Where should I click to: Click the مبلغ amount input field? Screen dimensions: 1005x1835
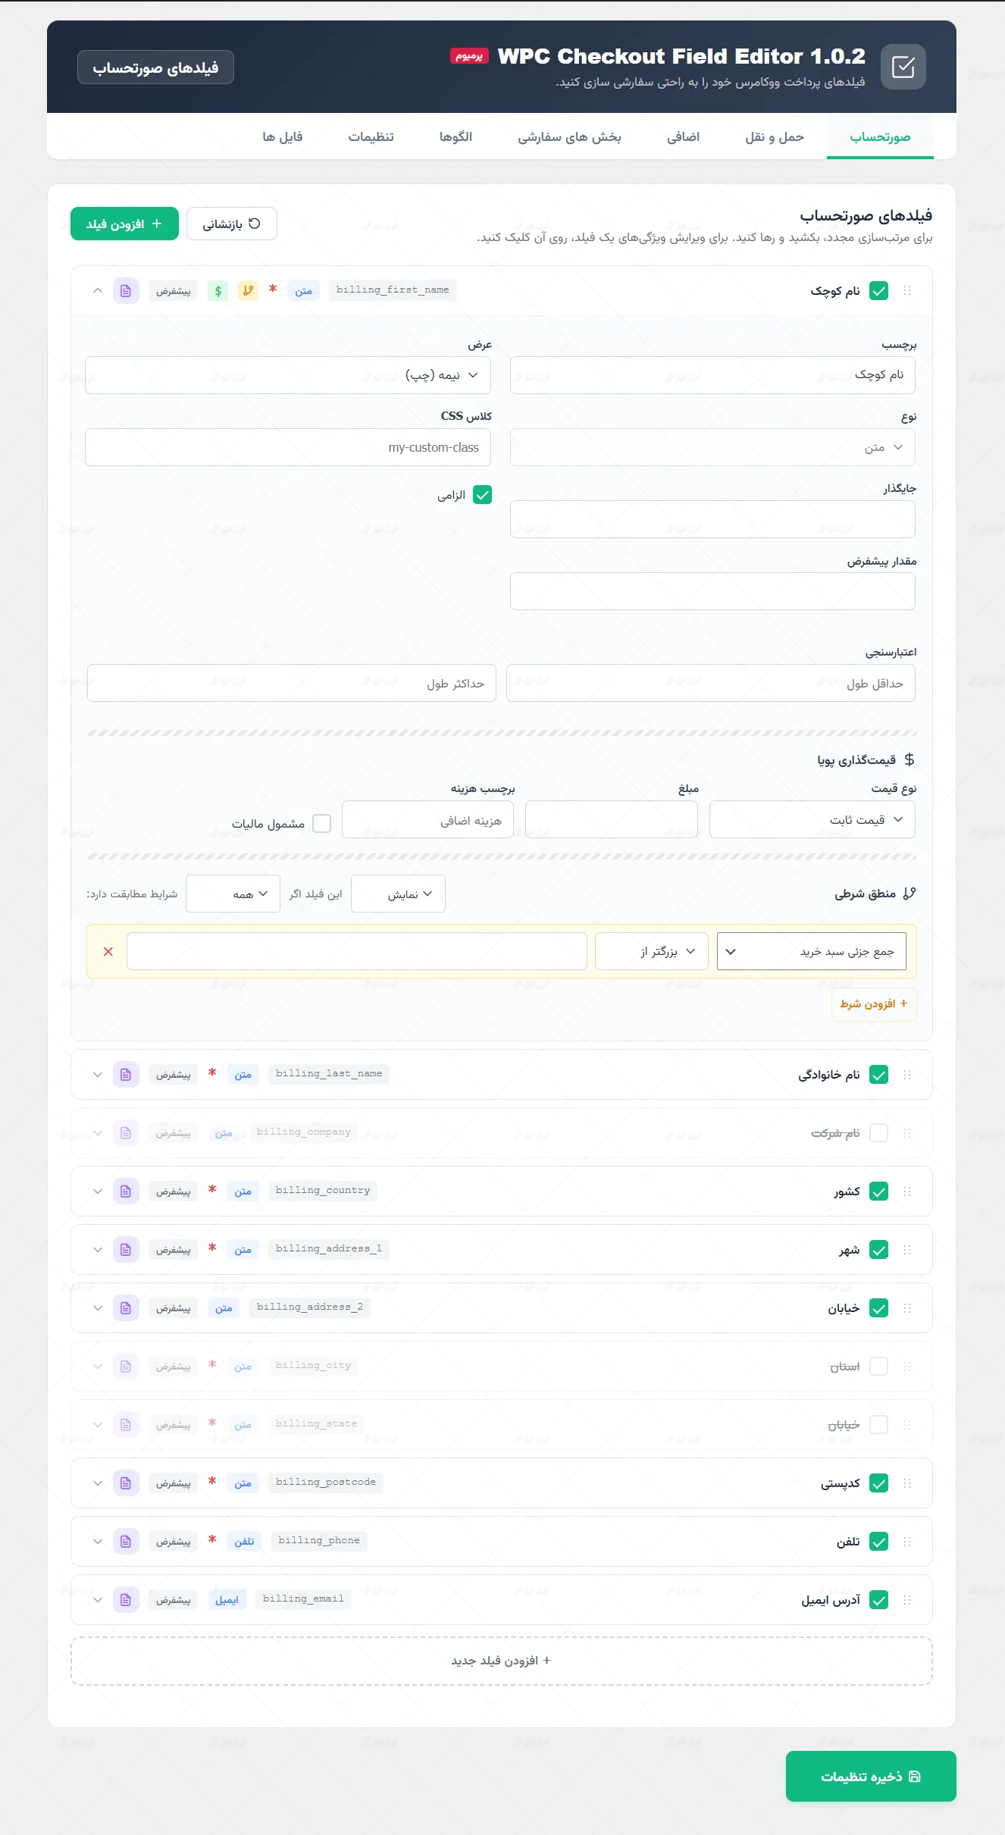pyautogui.click(x=611, y=819)
